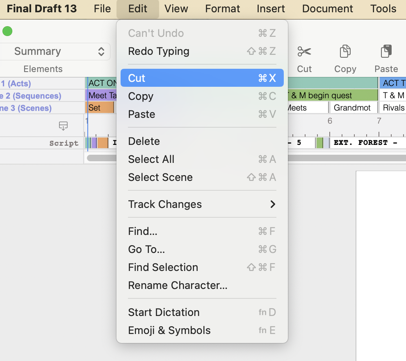Choose Select Scene in Edit menu
Image resolution: width=406 pixels, height=361 pixels.
(x=202, y=177)
